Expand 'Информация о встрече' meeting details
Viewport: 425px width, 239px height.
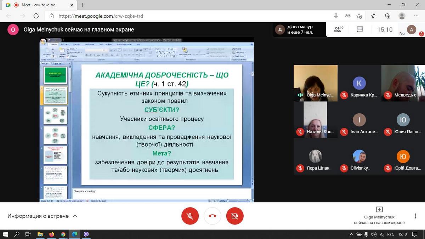42,216
